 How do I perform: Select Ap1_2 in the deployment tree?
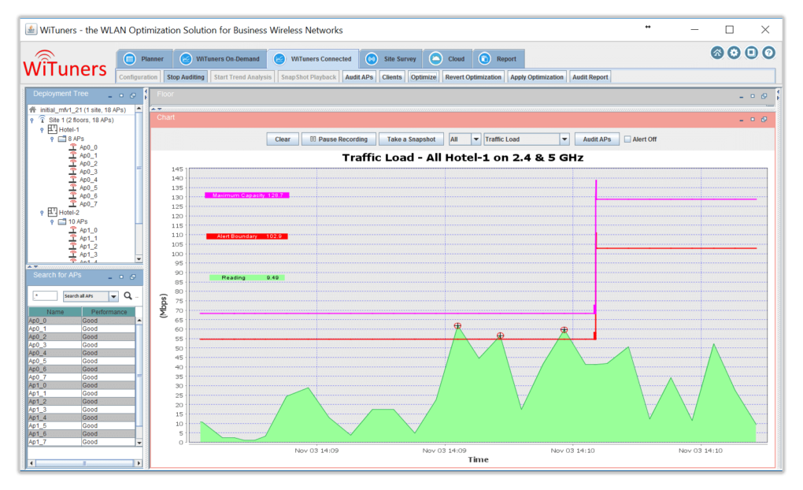click(88, 247)
